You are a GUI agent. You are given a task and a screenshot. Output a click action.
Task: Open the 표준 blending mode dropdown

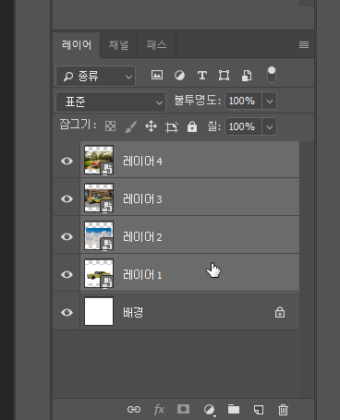[111, 102]
